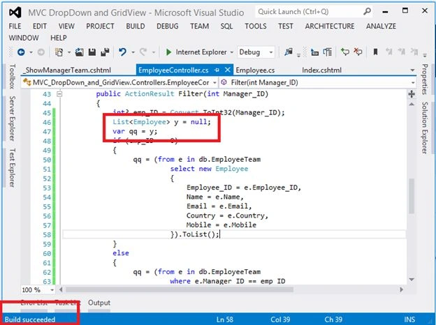Open the VIEW menu
436x325 pixels.
tap(66, 26)
